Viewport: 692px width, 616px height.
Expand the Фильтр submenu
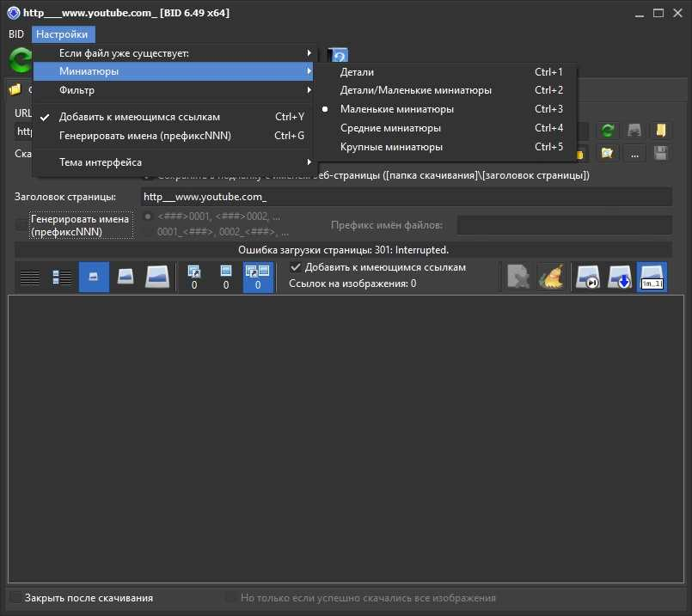(173, 90)
